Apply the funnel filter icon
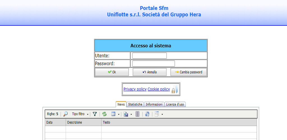This screenshot has width=287, height=140. tap(95, 114)
